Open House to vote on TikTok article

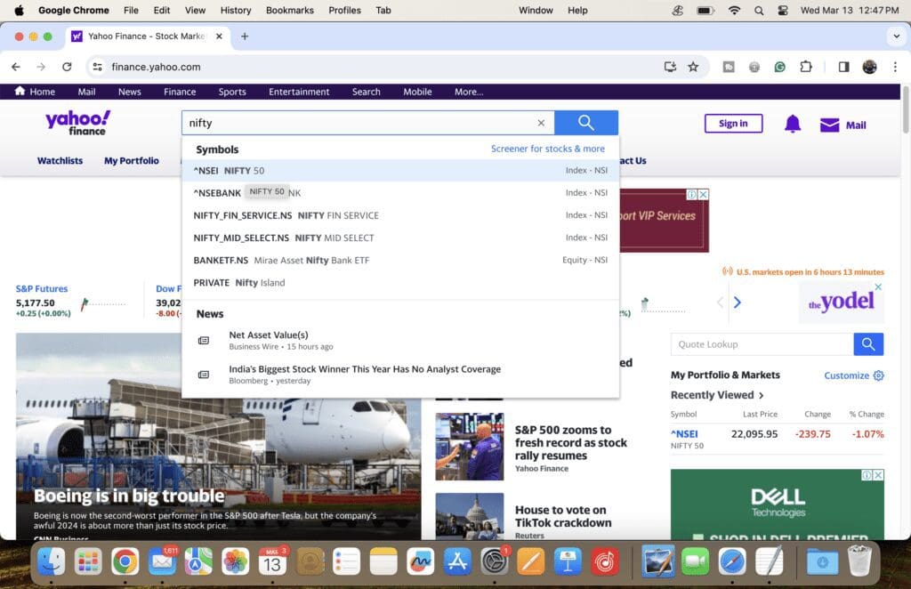[x=563, y=516]
